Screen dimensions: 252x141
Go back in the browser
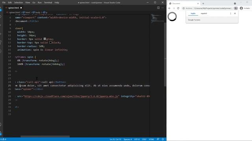coord(169,8)
